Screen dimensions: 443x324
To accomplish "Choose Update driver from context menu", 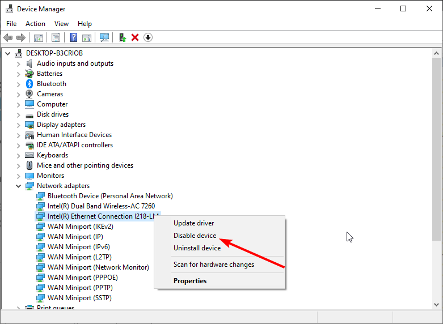I will click(220, 223).
